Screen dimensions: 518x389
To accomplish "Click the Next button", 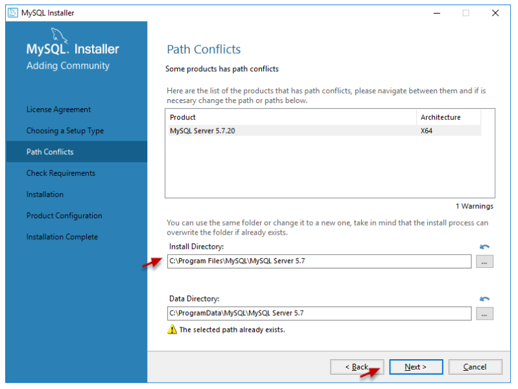I will tap(416, 367).
